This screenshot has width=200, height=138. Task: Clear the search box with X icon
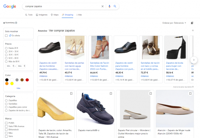coord(102,6)
